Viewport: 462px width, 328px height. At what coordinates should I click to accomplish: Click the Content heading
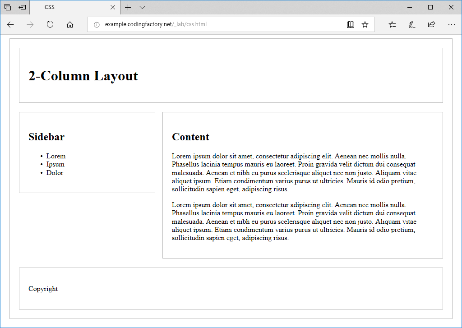tap(191, 137)
